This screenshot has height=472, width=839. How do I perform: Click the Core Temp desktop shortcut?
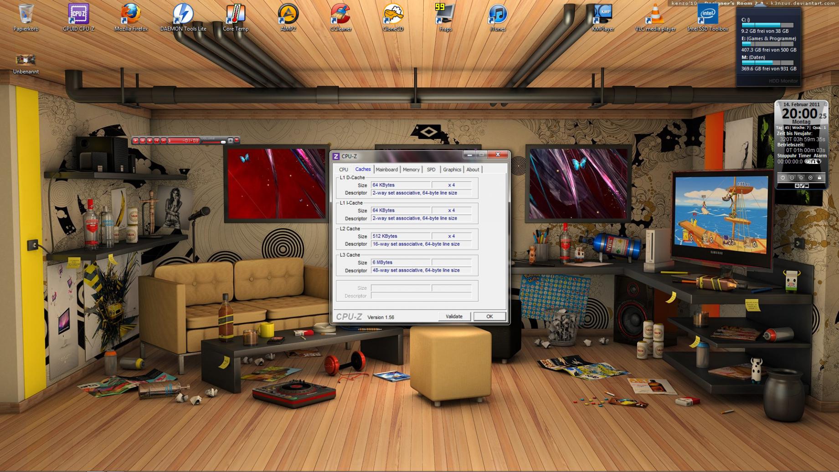236,17
